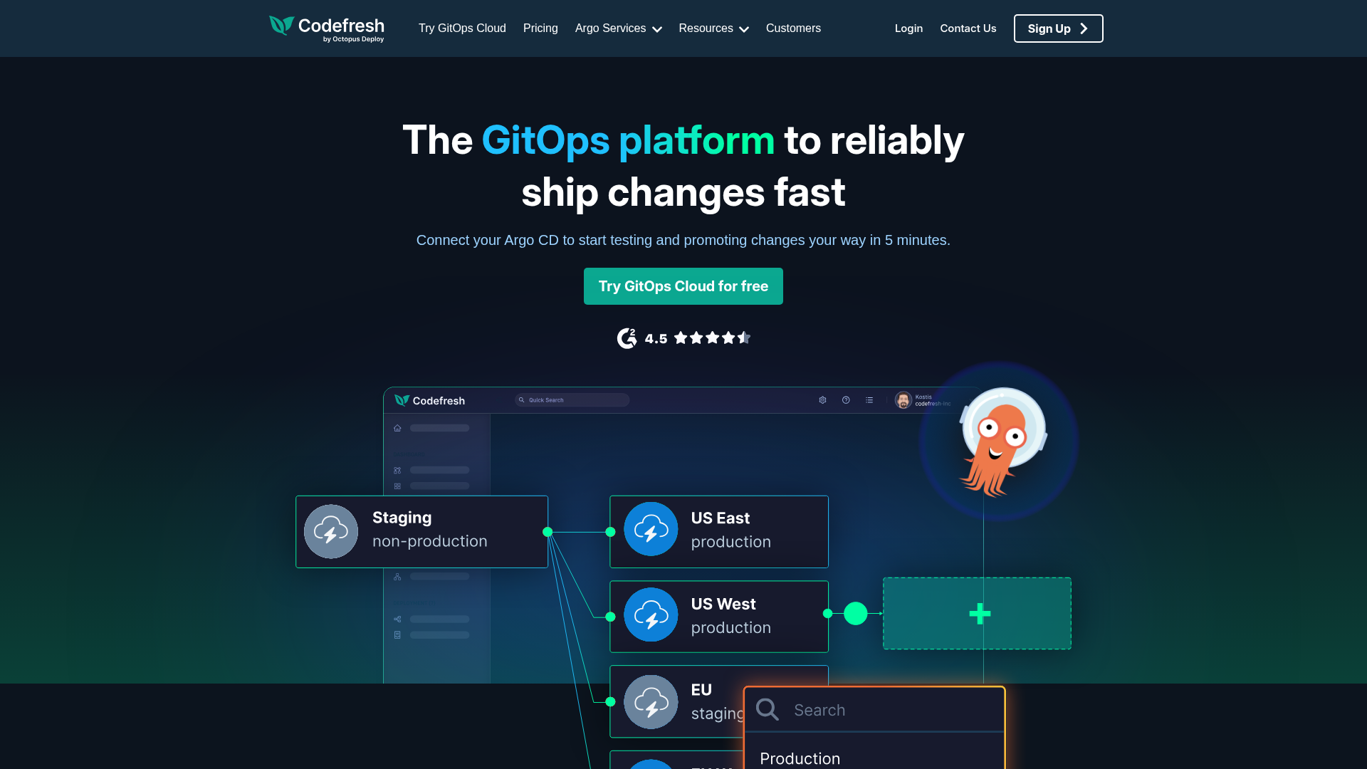1367x769 pixels.
Task: Click the US East cloud icon
Action: point(650,529)
